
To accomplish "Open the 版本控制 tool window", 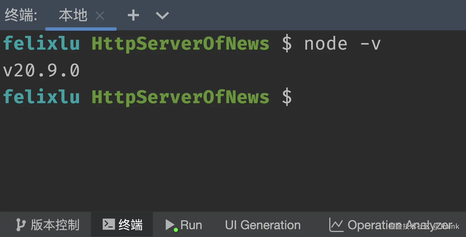I will pos(55,225).
